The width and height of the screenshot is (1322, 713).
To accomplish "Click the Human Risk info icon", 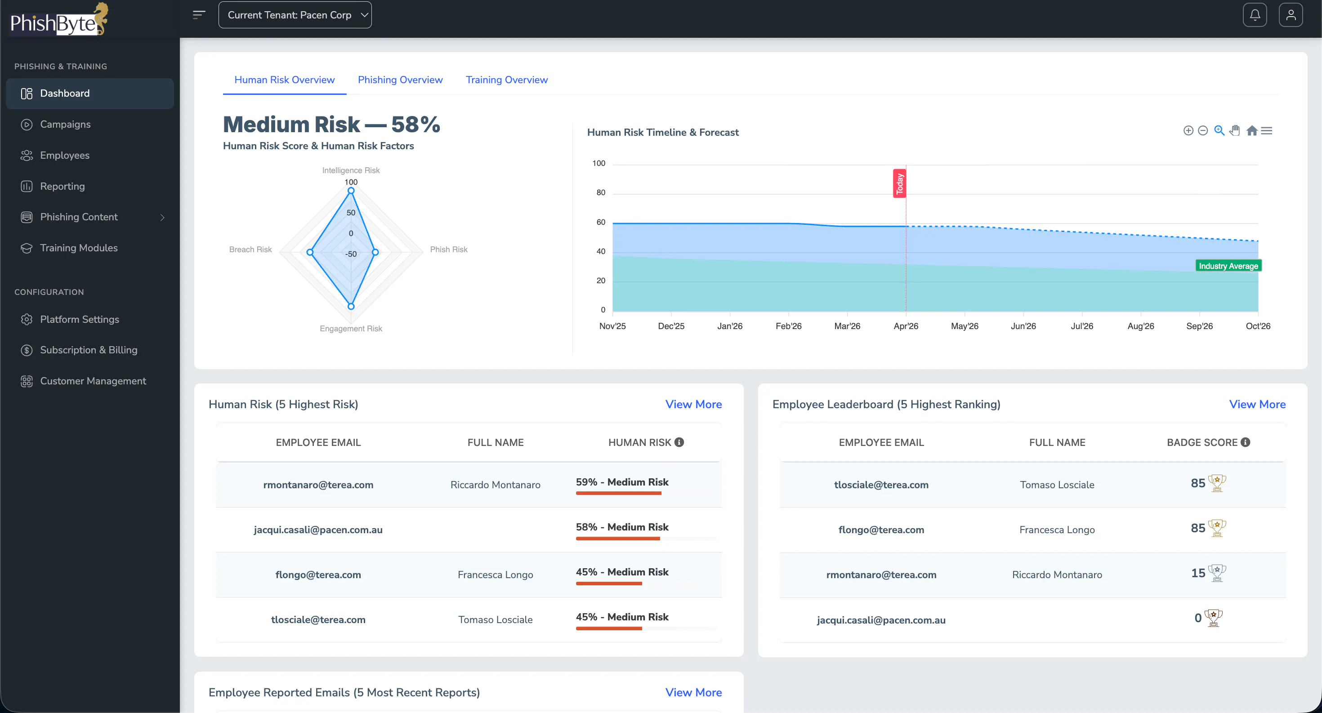I will 679,442.
